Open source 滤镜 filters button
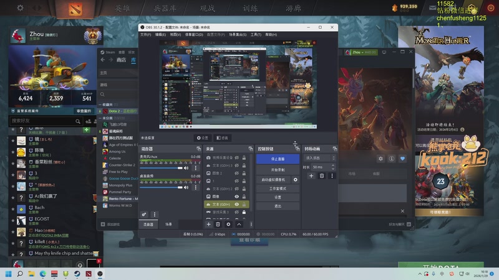The height and width of the screenshot is (280, 499). tap(222, 138)
